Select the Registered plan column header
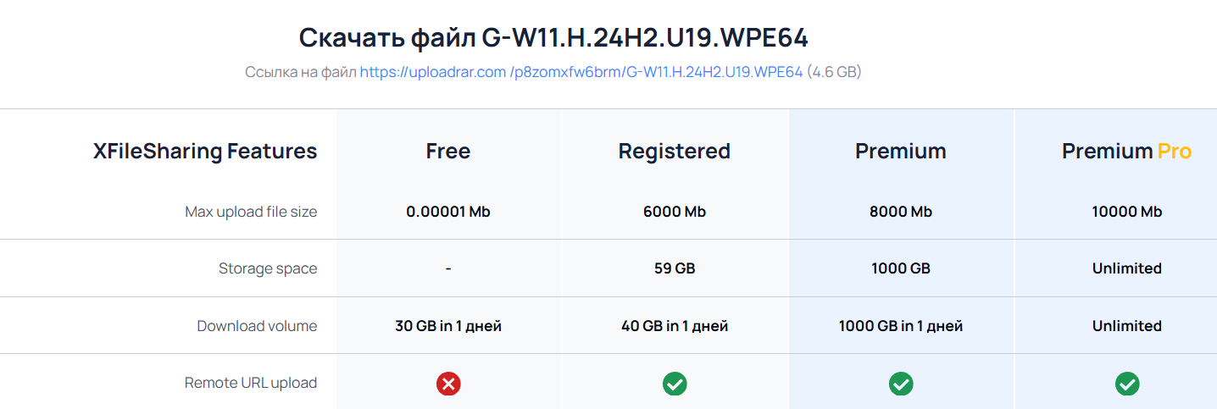 tap(675, 152)
